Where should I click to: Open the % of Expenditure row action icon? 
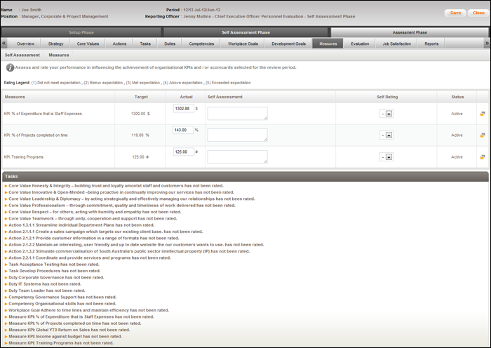(483, 114)
